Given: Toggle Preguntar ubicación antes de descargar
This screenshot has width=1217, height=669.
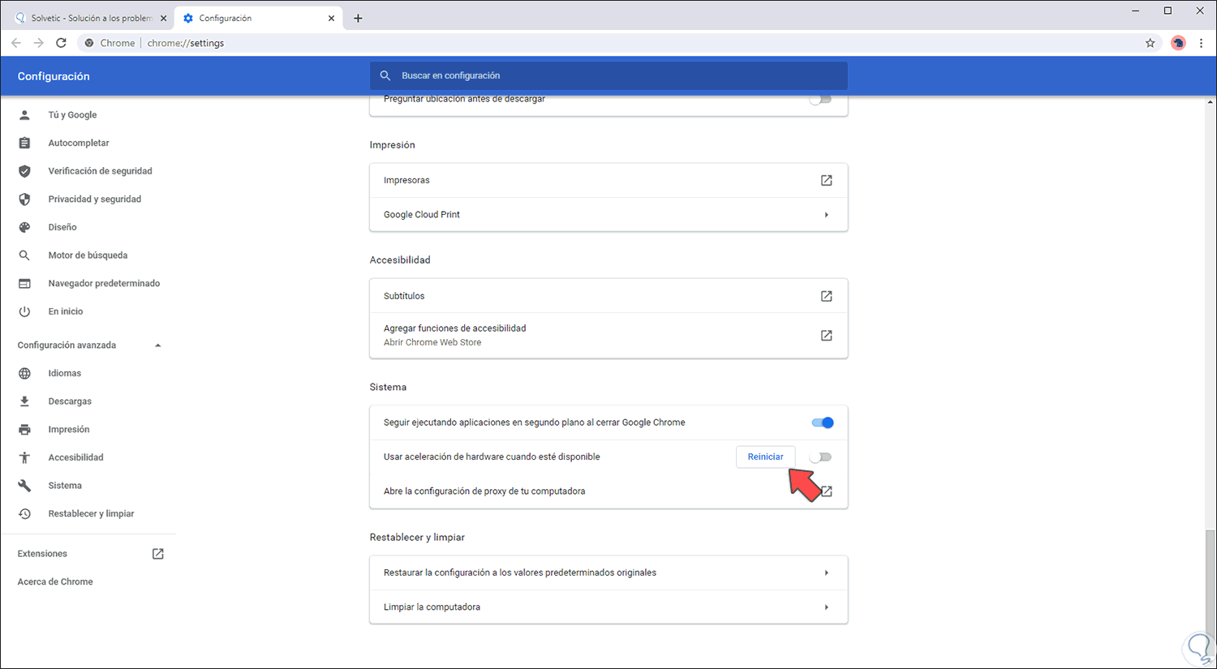Looking at the screenshot, I should (820, 99).
